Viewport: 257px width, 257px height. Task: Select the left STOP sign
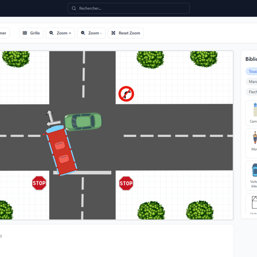click(39, 183)
